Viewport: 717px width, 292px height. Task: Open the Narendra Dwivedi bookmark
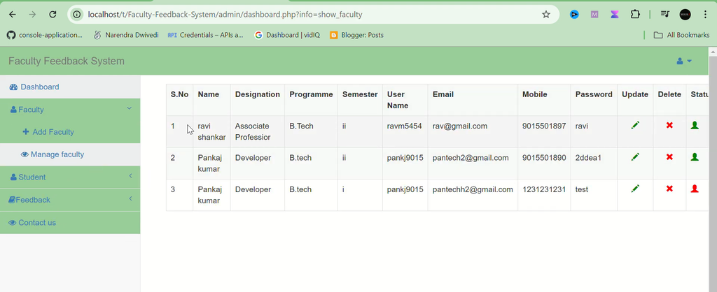point(126,35)
